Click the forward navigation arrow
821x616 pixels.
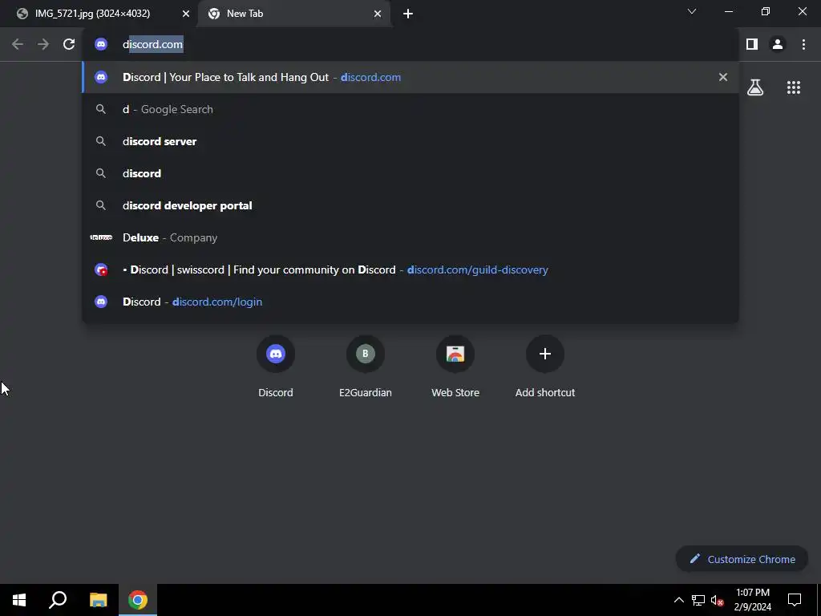click(43, 45)
